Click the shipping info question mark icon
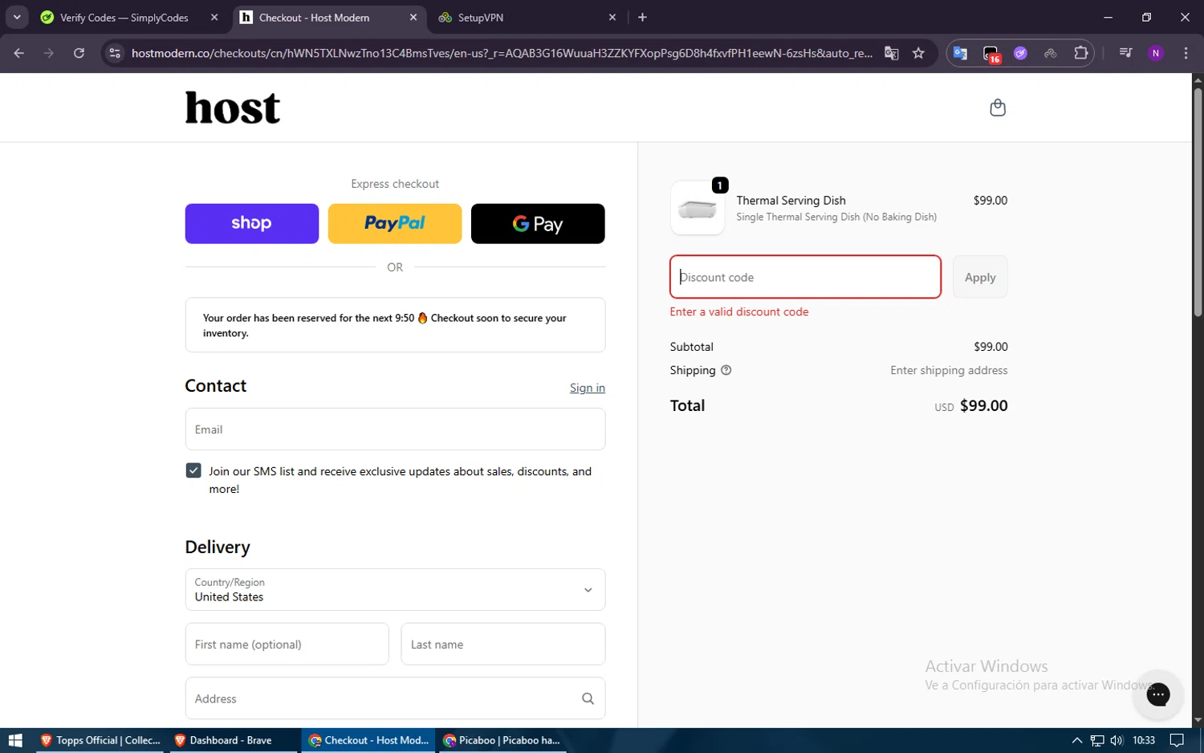The width and height of the screenshot is (1204, 753). [726, 370]
